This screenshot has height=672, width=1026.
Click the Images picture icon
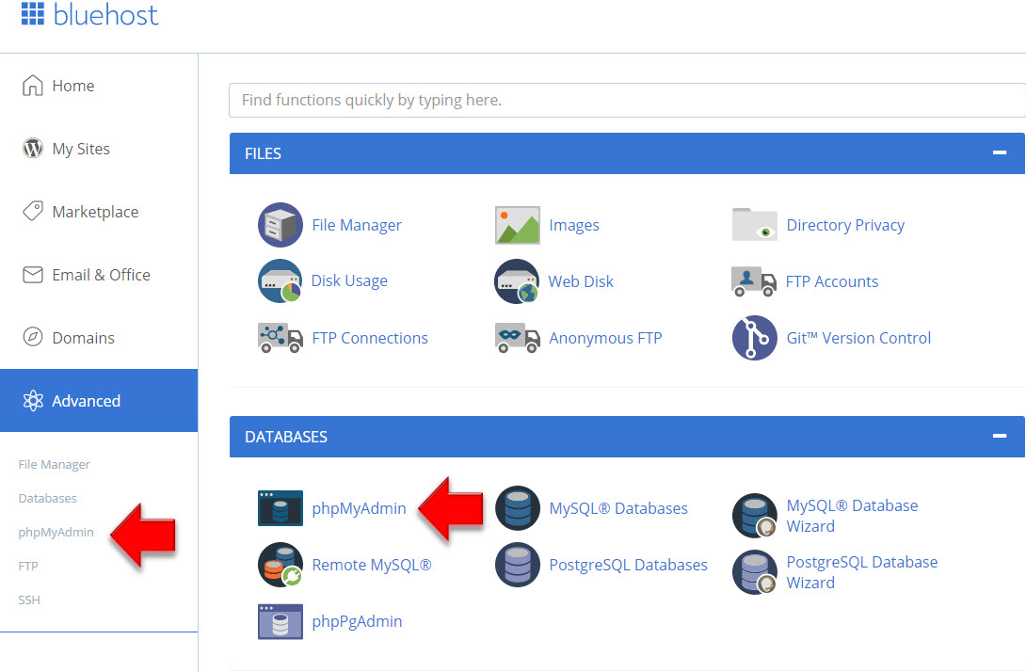point(518,225)
